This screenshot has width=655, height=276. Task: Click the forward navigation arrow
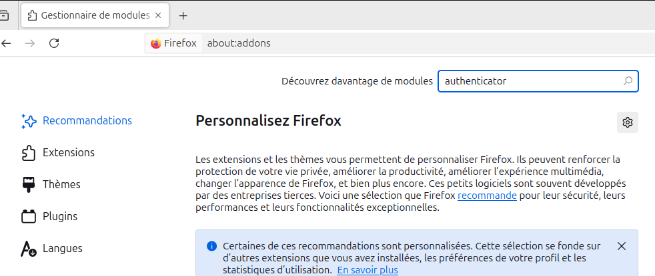30,43
